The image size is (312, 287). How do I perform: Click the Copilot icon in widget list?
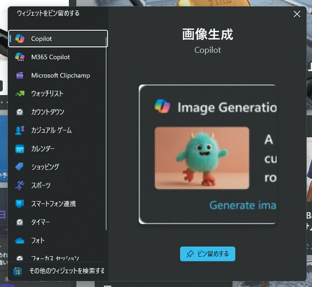(20, 38)
